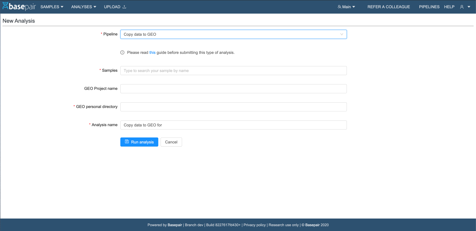Select the GEO personal directory input
The height and width of the screenshot is (231, 476).
click(233, 107)
